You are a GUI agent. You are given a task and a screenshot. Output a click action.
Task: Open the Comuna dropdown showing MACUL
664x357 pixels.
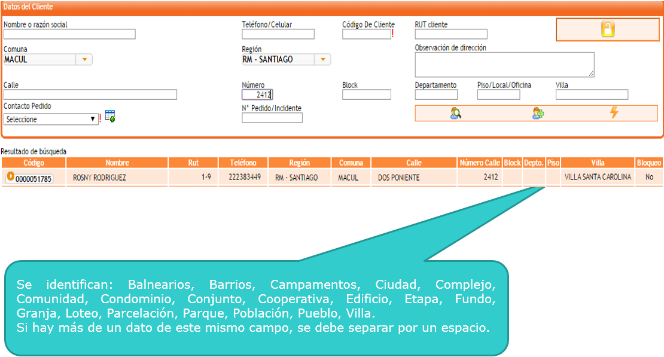pos(48,60)
